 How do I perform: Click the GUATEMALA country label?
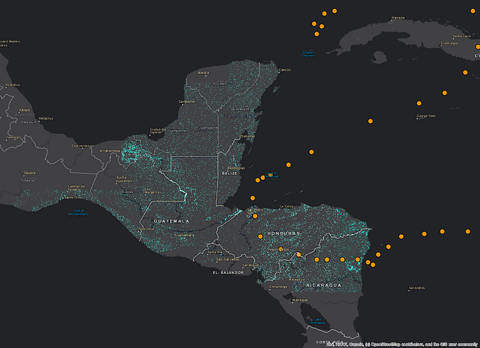pos(171,221)
